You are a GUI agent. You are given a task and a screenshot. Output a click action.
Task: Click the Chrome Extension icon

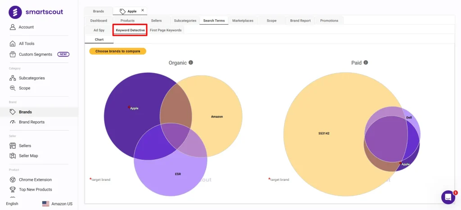tap(13, 179)
